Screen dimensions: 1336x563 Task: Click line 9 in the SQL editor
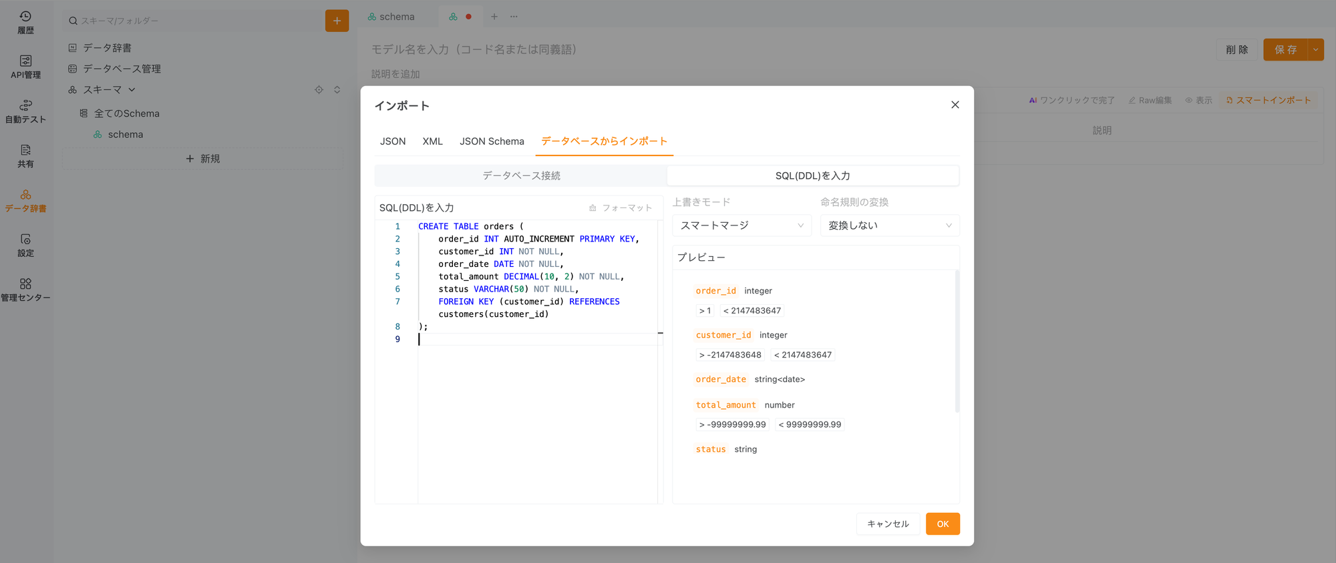point(538,340)
